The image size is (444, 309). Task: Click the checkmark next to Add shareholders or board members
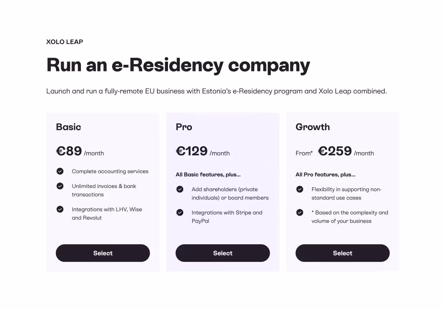click(180, 189)
